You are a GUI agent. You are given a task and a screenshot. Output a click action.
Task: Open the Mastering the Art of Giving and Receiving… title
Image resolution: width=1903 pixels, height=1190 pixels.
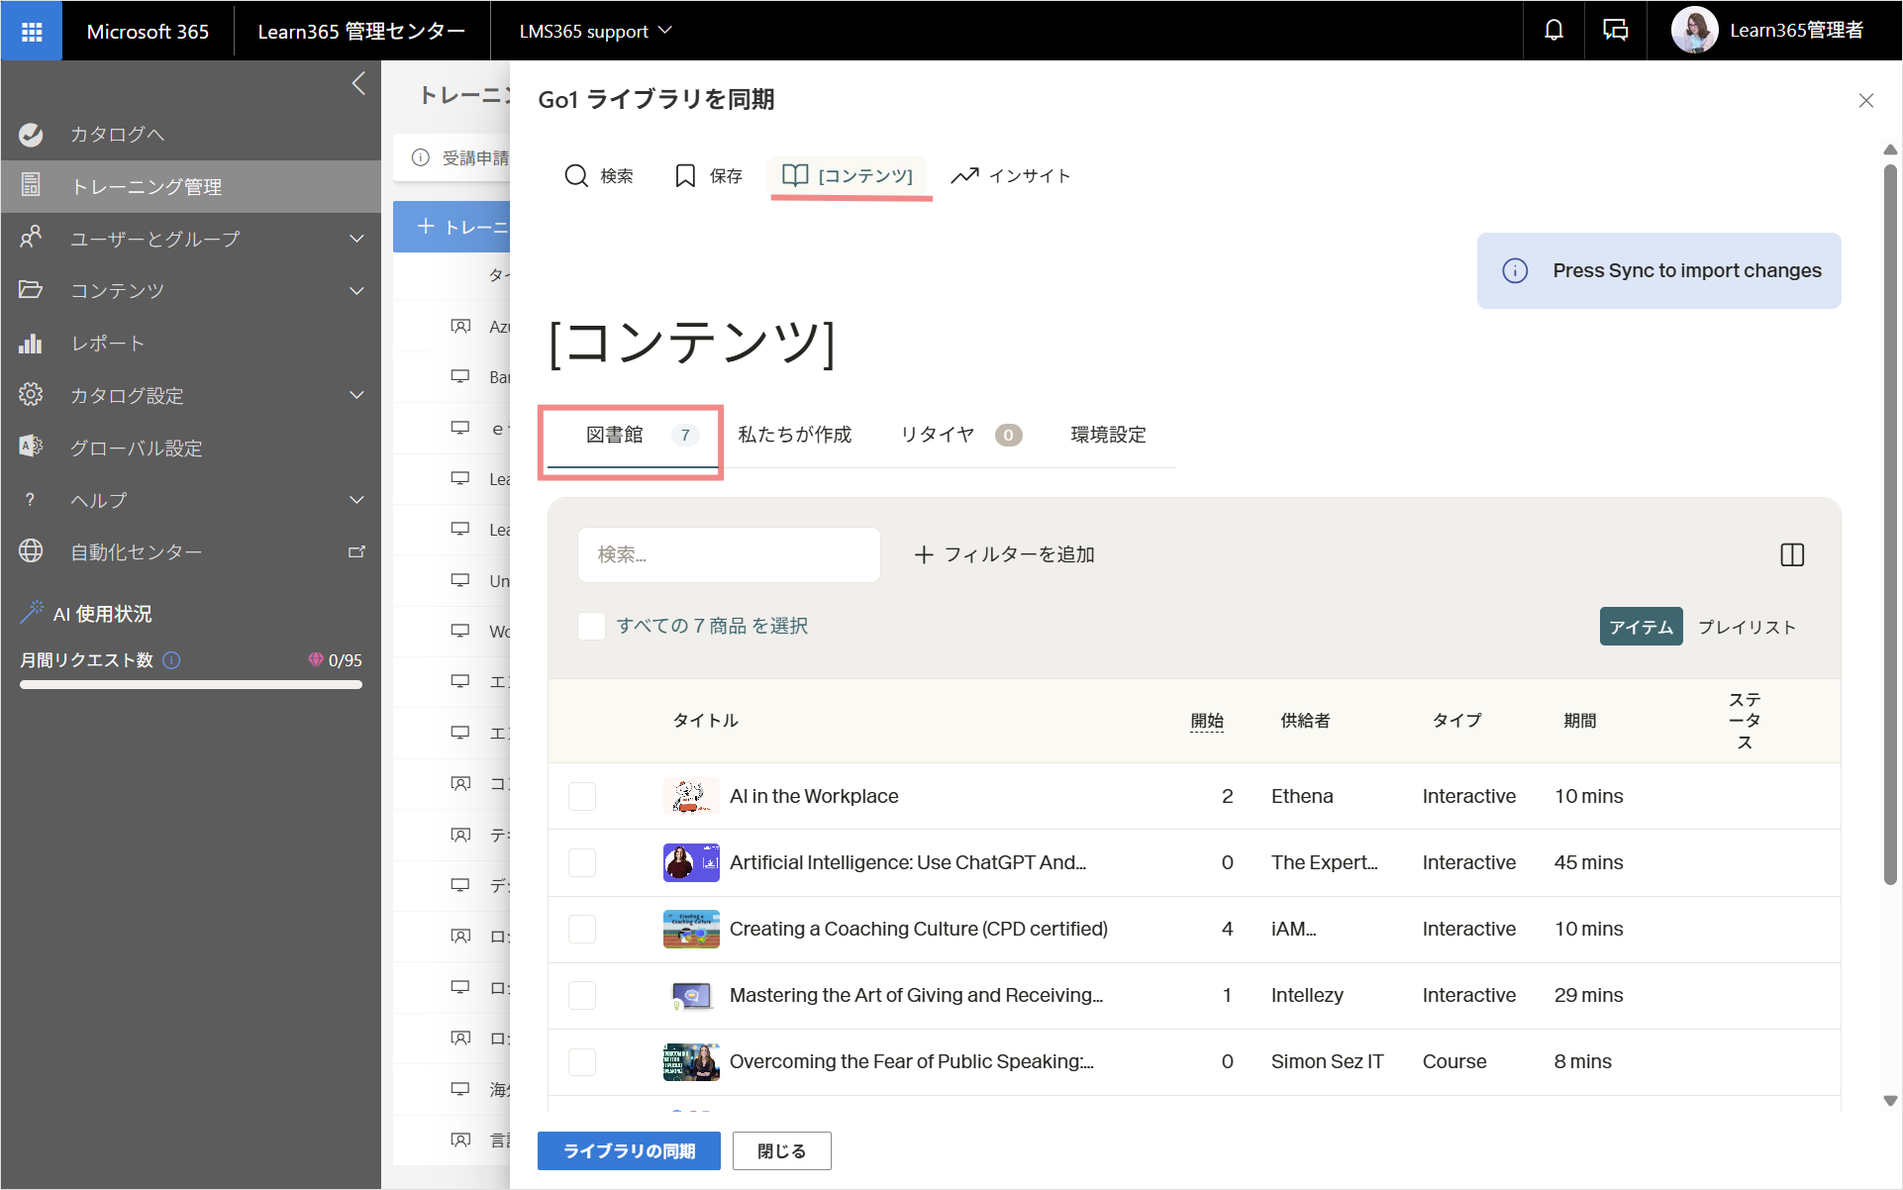(916, 995)
